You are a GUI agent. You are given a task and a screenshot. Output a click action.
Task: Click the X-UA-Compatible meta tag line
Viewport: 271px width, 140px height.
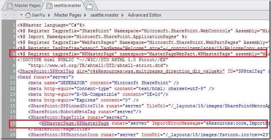pos(98,95)
